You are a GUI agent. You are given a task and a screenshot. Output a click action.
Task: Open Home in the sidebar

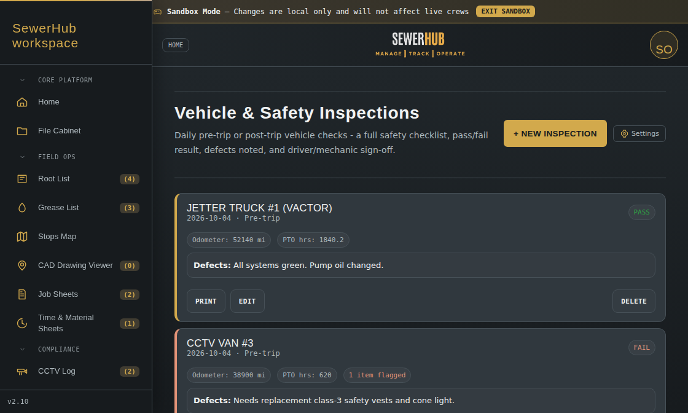tap(76, 102)
